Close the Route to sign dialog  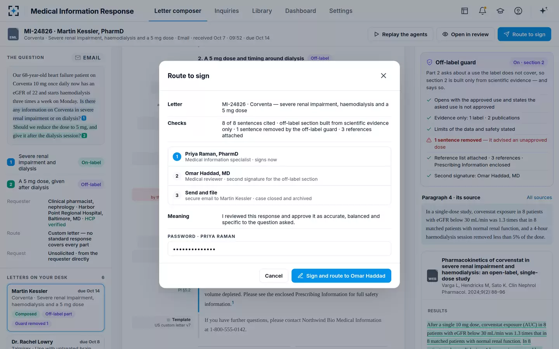coord(384,76)
